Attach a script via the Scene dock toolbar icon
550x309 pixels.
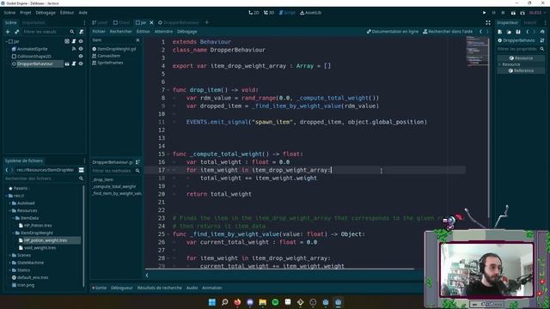[82, 32]
